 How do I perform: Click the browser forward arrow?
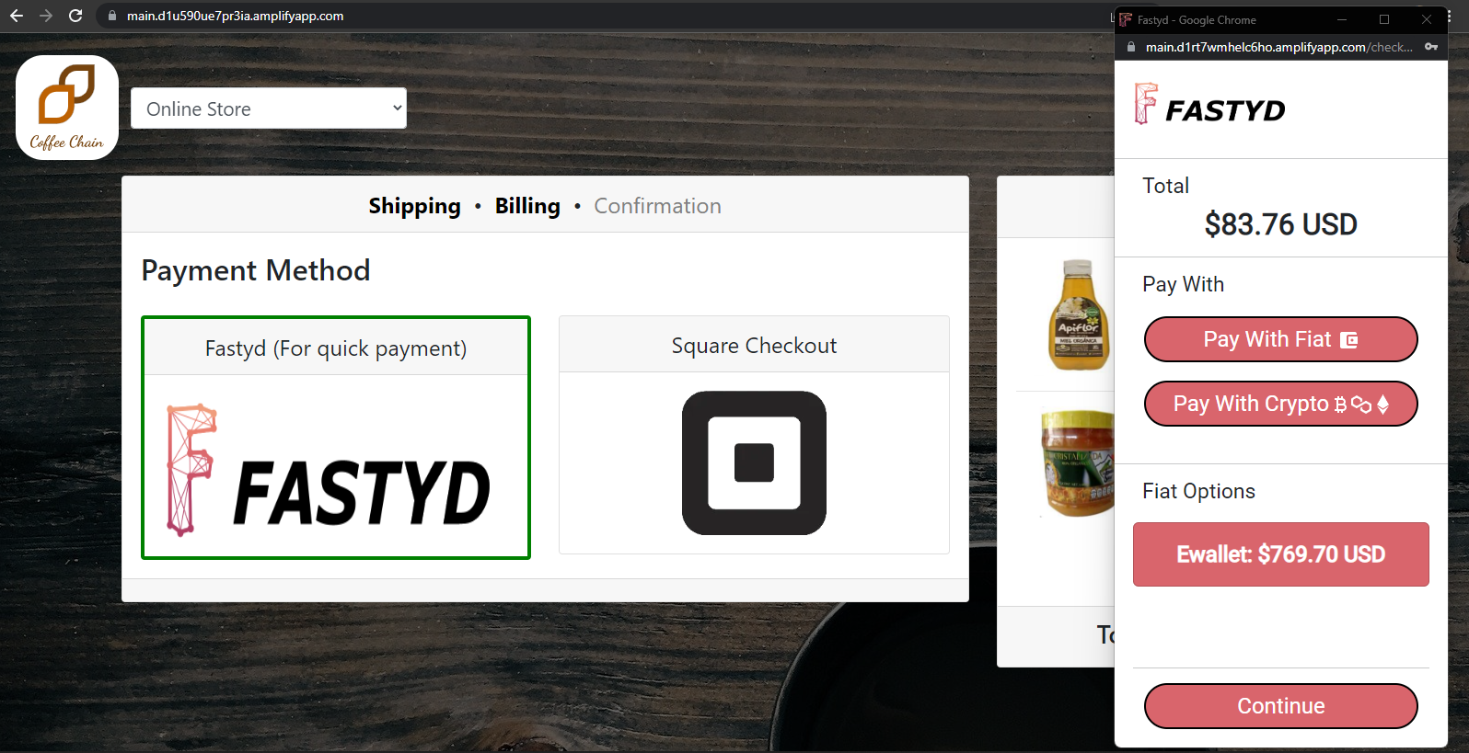46,16
